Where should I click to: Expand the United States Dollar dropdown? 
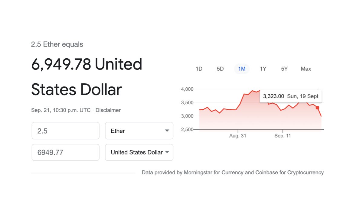139,152
